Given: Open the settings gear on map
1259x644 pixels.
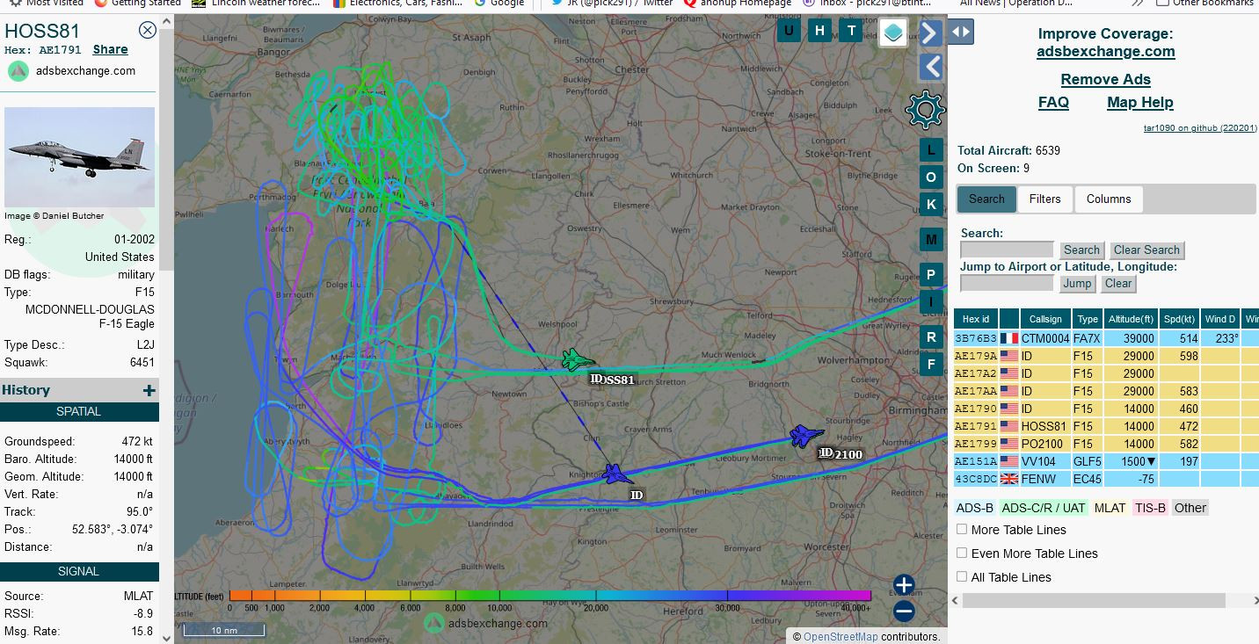Looking at the screenshot, I should tap(925, 110).
